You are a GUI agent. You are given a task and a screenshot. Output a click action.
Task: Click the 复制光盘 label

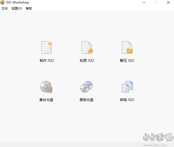point(86,100)
